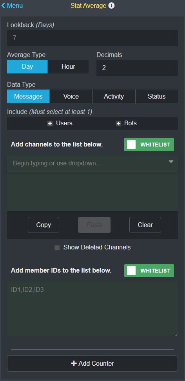185x381 pixels.
Task: Select the Hour average type
Action: [68, 67]
